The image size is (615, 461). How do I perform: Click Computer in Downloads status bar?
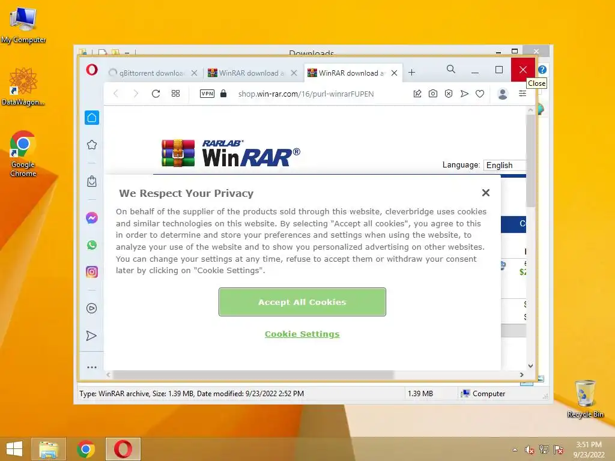[483, 394]
